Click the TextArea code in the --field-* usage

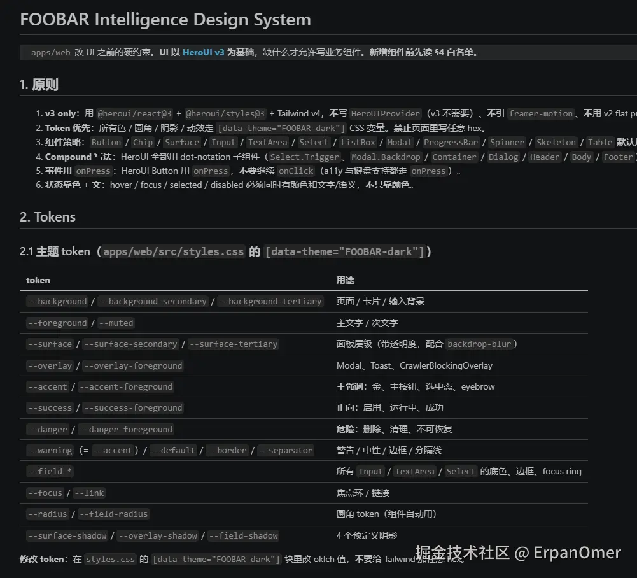point(414,472)
